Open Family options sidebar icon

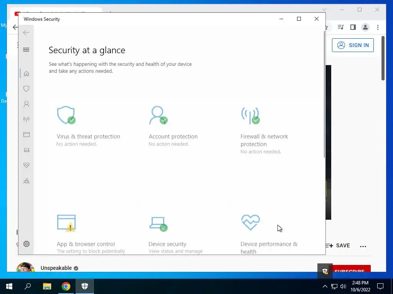tap(26, 181)
